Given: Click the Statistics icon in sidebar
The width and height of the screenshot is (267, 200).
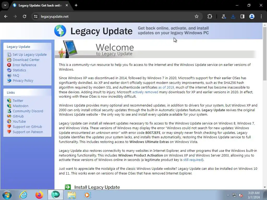Looking at the screenshot, I should point(9,70).
